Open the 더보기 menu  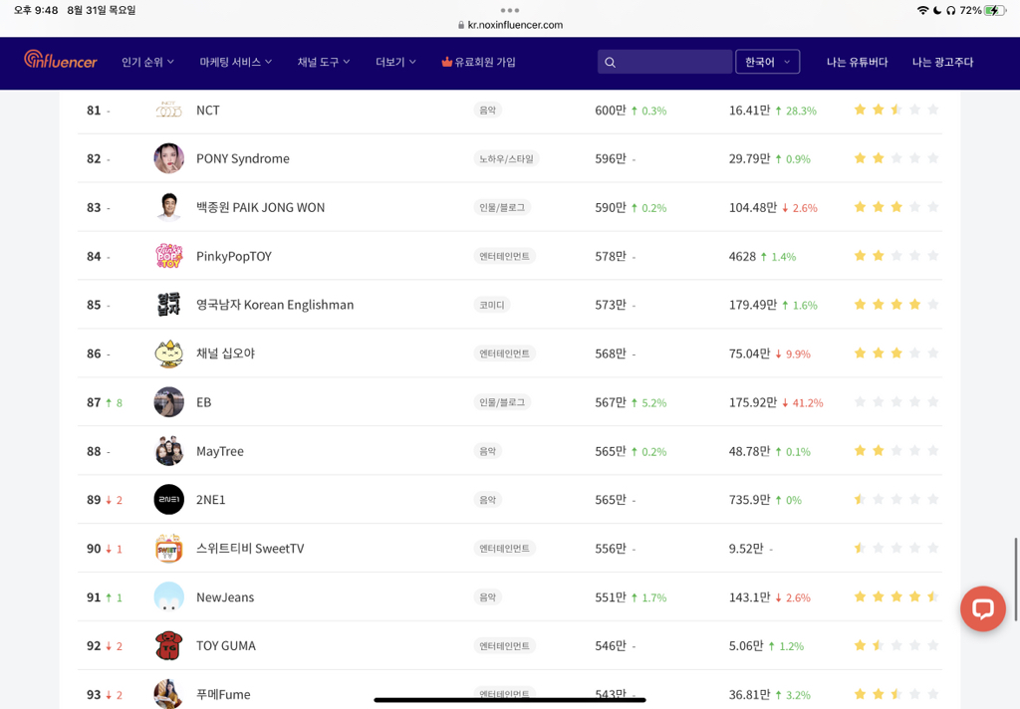pyautogui.click(x=395, y=62)
